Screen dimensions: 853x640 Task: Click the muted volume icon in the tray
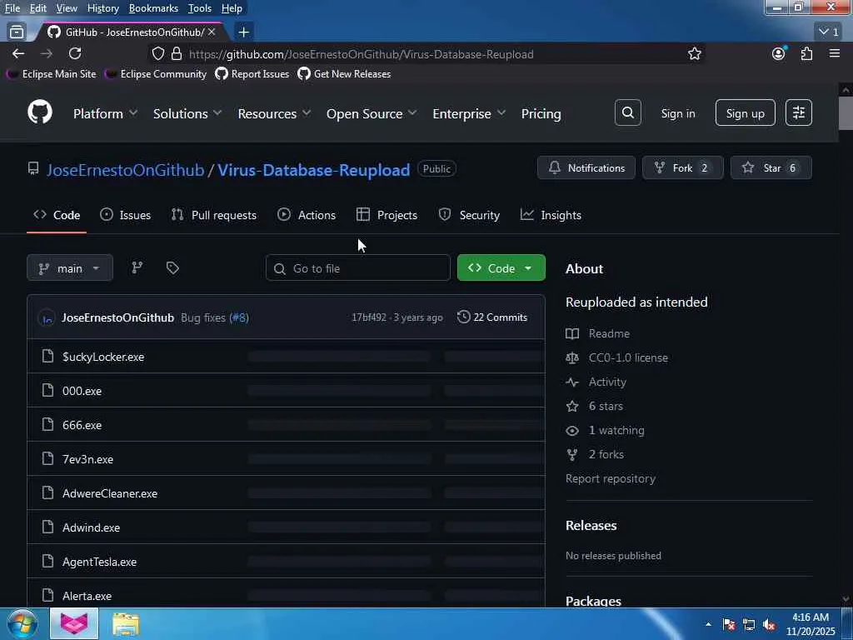[769, 625]
